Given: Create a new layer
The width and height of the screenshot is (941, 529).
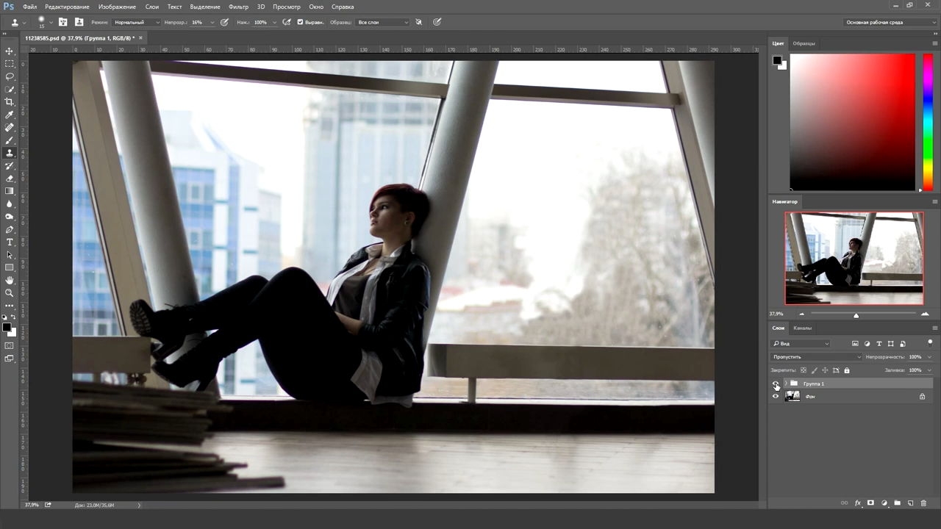Looking at the screenshot, I should point(910,503).
